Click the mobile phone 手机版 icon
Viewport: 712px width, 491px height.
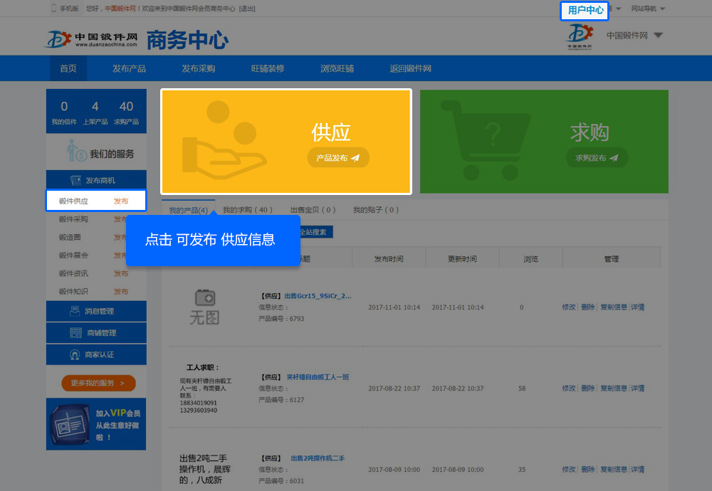pos(54,9)
